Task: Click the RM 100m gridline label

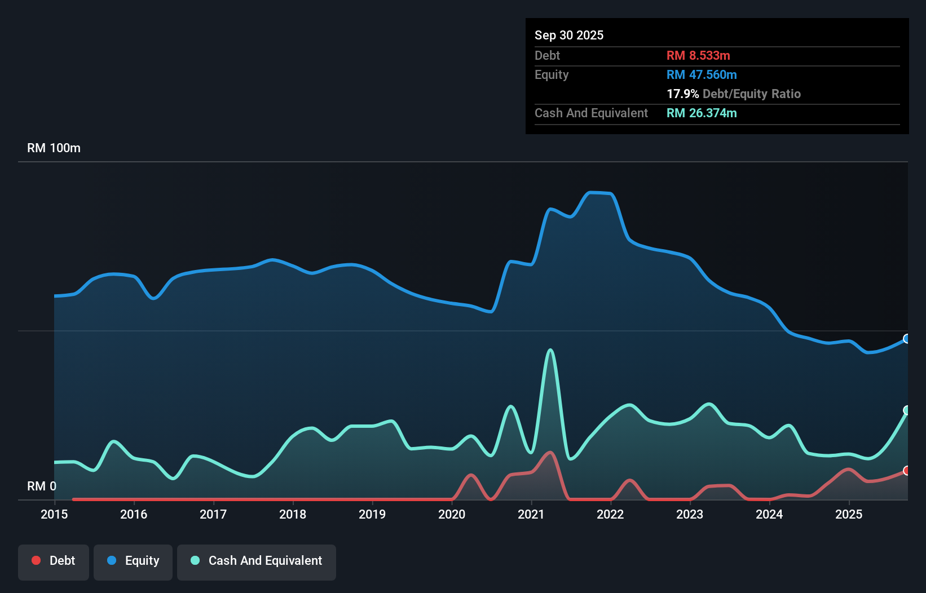Action: [x=54, y=148]
